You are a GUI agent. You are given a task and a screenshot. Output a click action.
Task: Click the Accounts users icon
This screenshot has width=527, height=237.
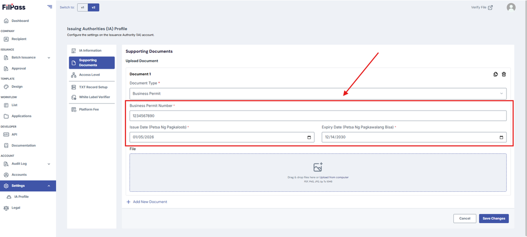coord(6,175)
